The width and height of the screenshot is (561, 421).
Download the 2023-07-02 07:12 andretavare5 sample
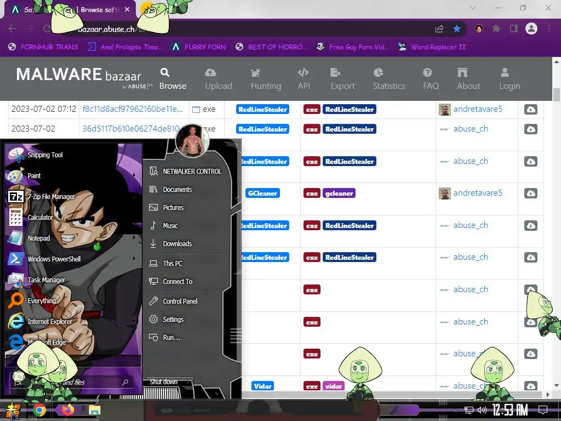[530, 109]
